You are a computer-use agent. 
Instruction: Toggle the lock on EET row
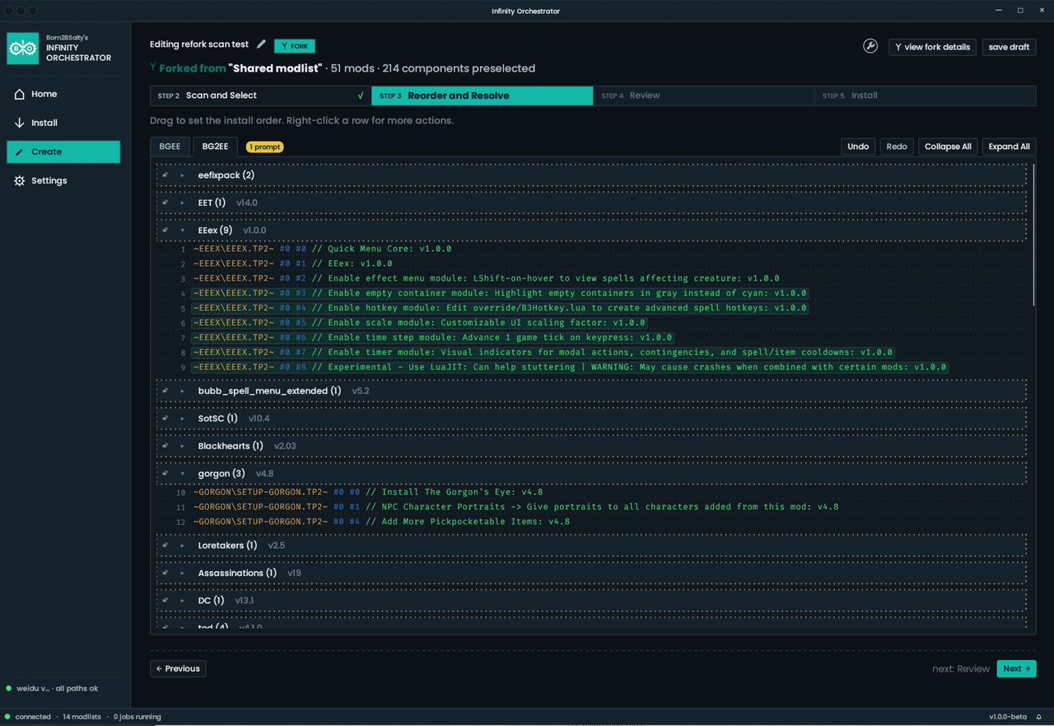click(165, 202)
